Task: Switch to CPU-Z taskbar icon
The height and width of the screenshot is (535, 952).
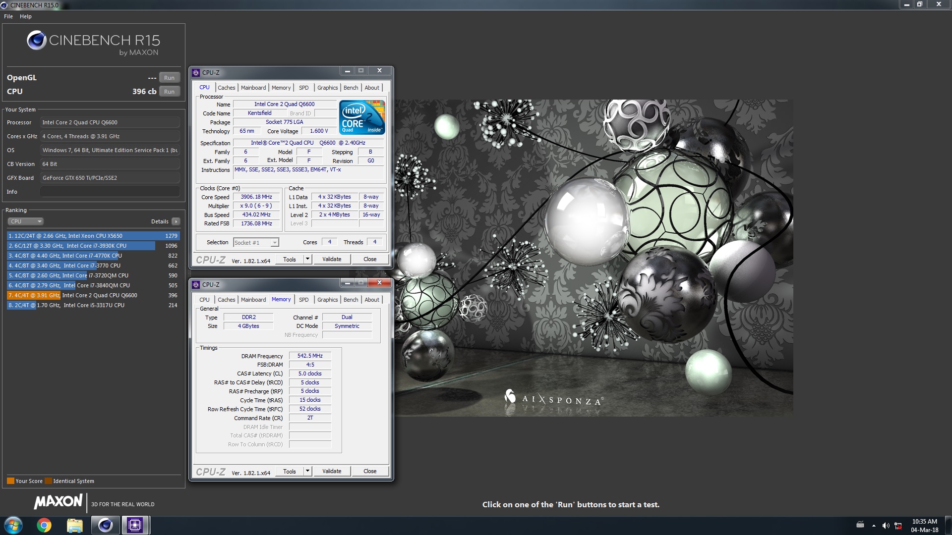Action: (135, 525)
